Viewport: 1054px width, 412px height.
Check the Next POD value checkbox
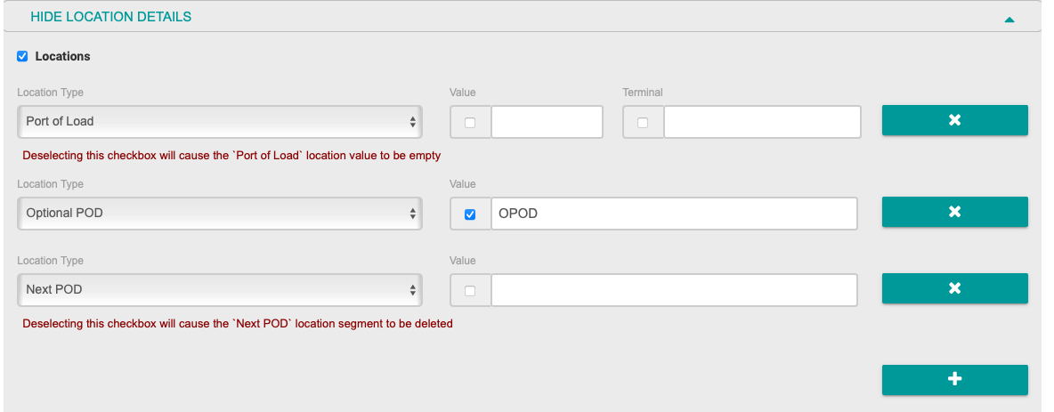pyautogui.click(x=470, y=291)
